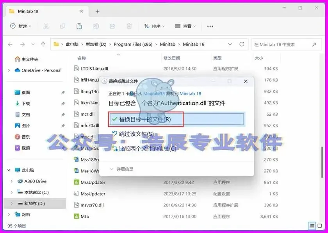Open the View (查看) dropdown

185,26
